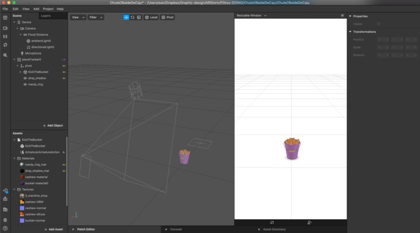
Task: Select the cashew-material swatch
Action: coord(22,177)
